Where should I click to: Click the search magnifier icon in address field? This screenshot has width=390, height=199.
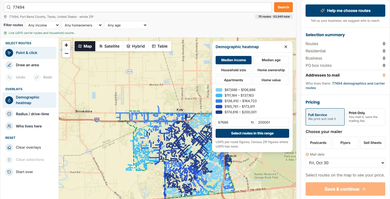pos(9,7)
